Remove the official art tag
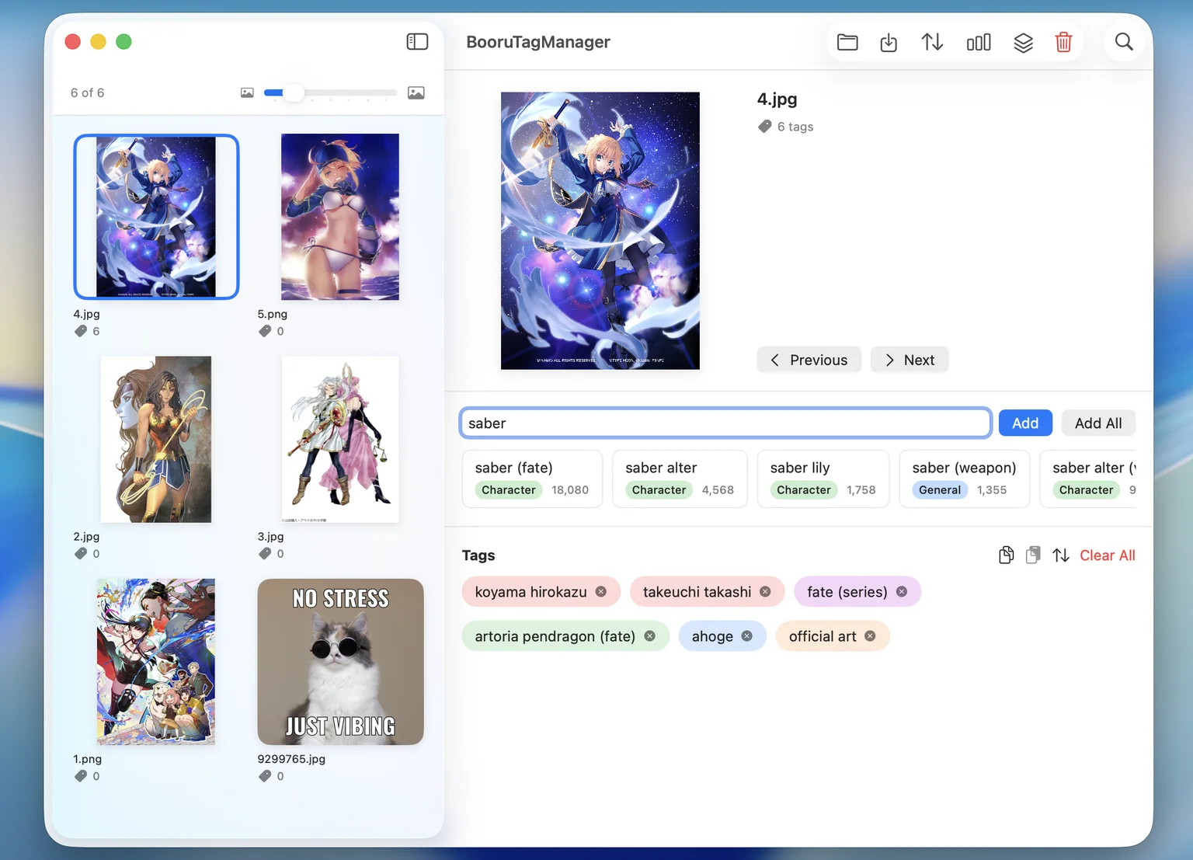The image size is (1193, 860). 871,635
